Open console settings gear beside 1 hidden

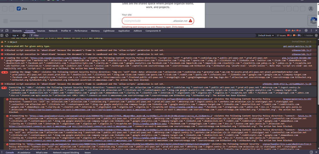(316, 35)
